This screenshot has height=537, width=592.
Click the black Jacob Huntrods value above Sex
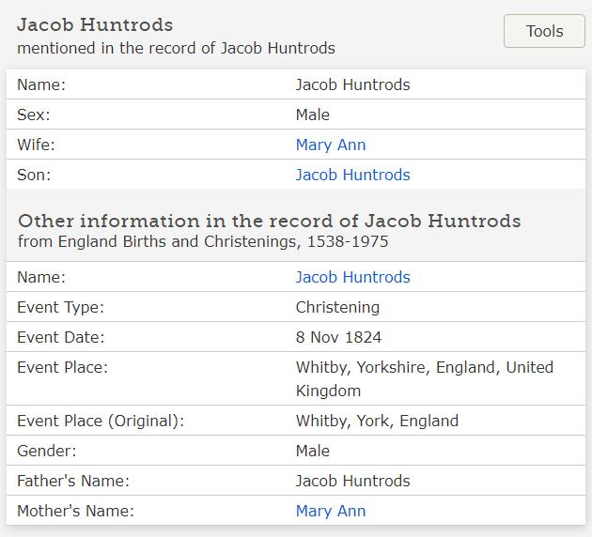pos(352,84)
